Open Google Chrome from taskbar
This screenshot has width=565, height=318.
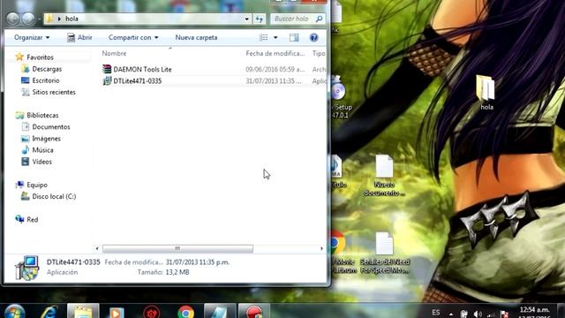[186, 312]
